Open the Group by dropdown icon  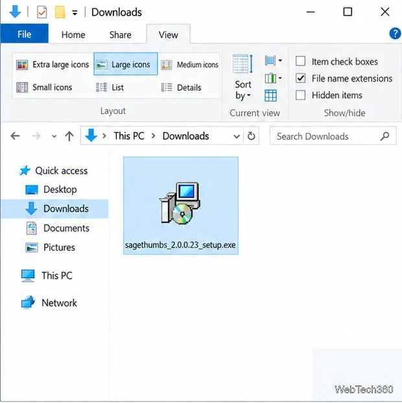point(273,61)
